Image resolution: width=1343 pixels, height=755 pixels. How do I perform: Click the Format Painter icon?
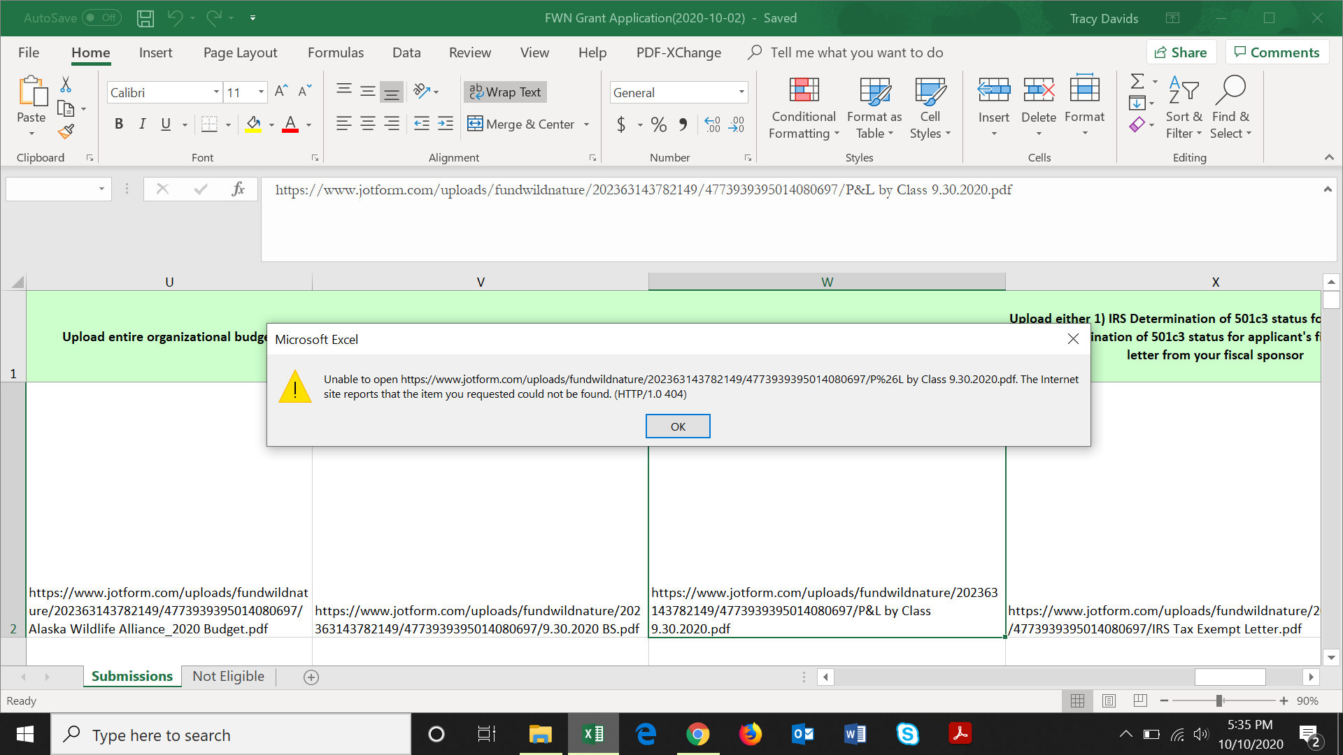[x=66, y=131]
